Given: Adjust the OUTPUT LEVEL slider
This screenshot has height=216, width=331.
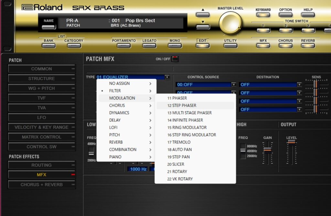Looking at the screenshot, I should tap(292, 142).
